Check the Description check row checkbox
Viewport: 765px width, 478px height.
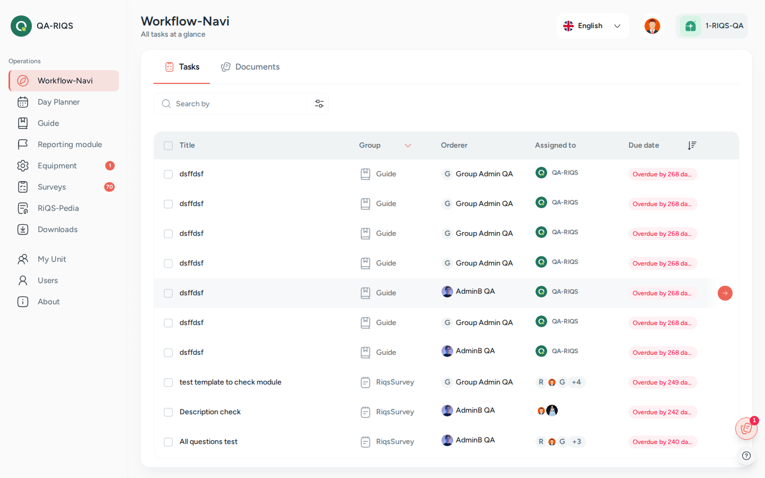168,412
